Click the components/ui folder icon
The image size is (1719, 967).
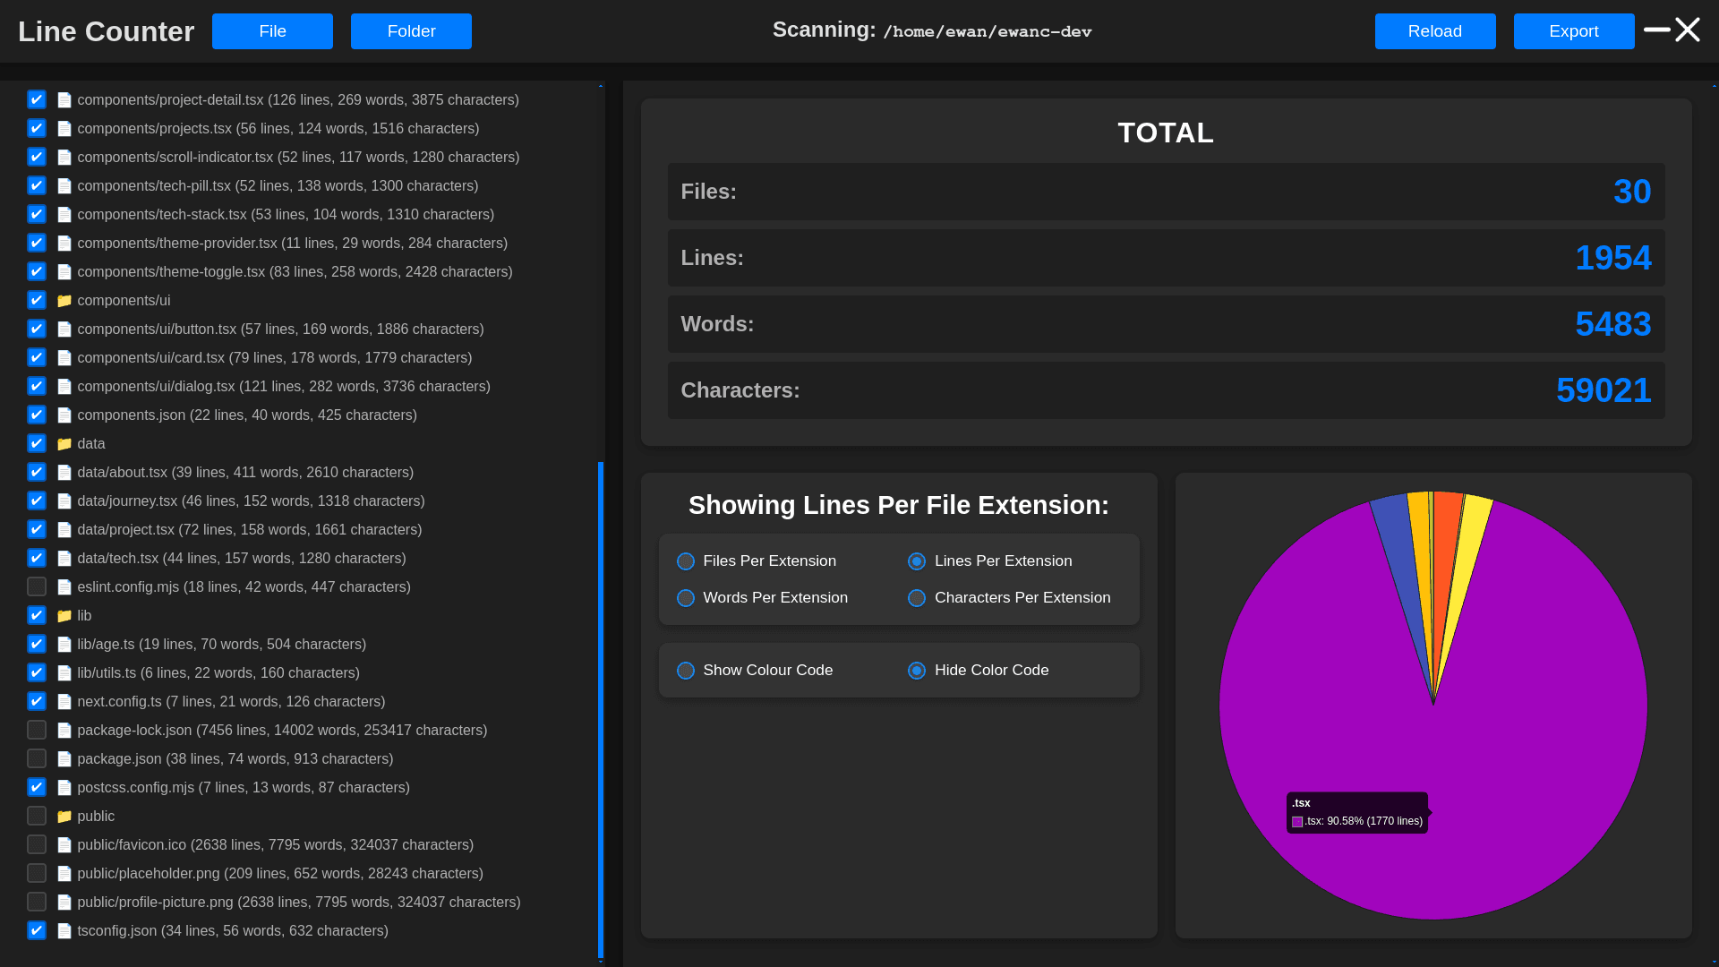click(64, 301)
